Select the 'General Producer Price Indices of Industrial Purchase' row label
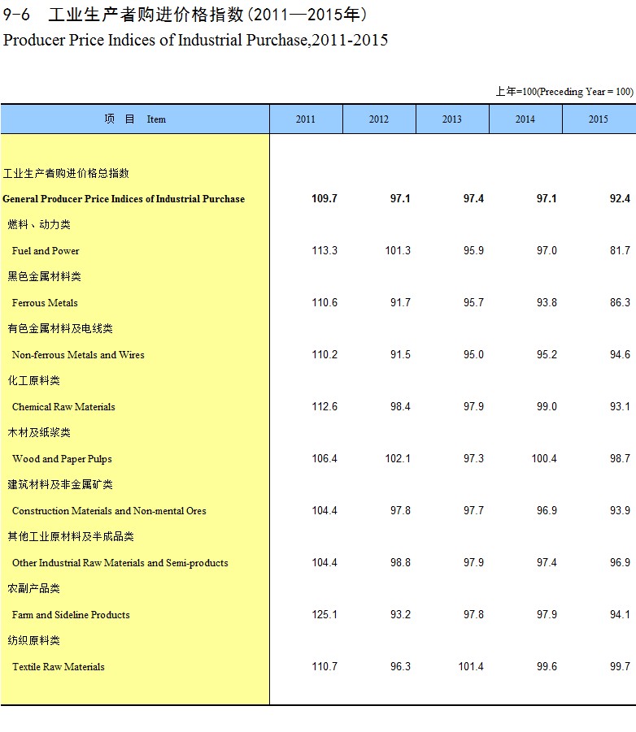Image resolution: width=636 pixels, height=732 pixels. point(124,199)
